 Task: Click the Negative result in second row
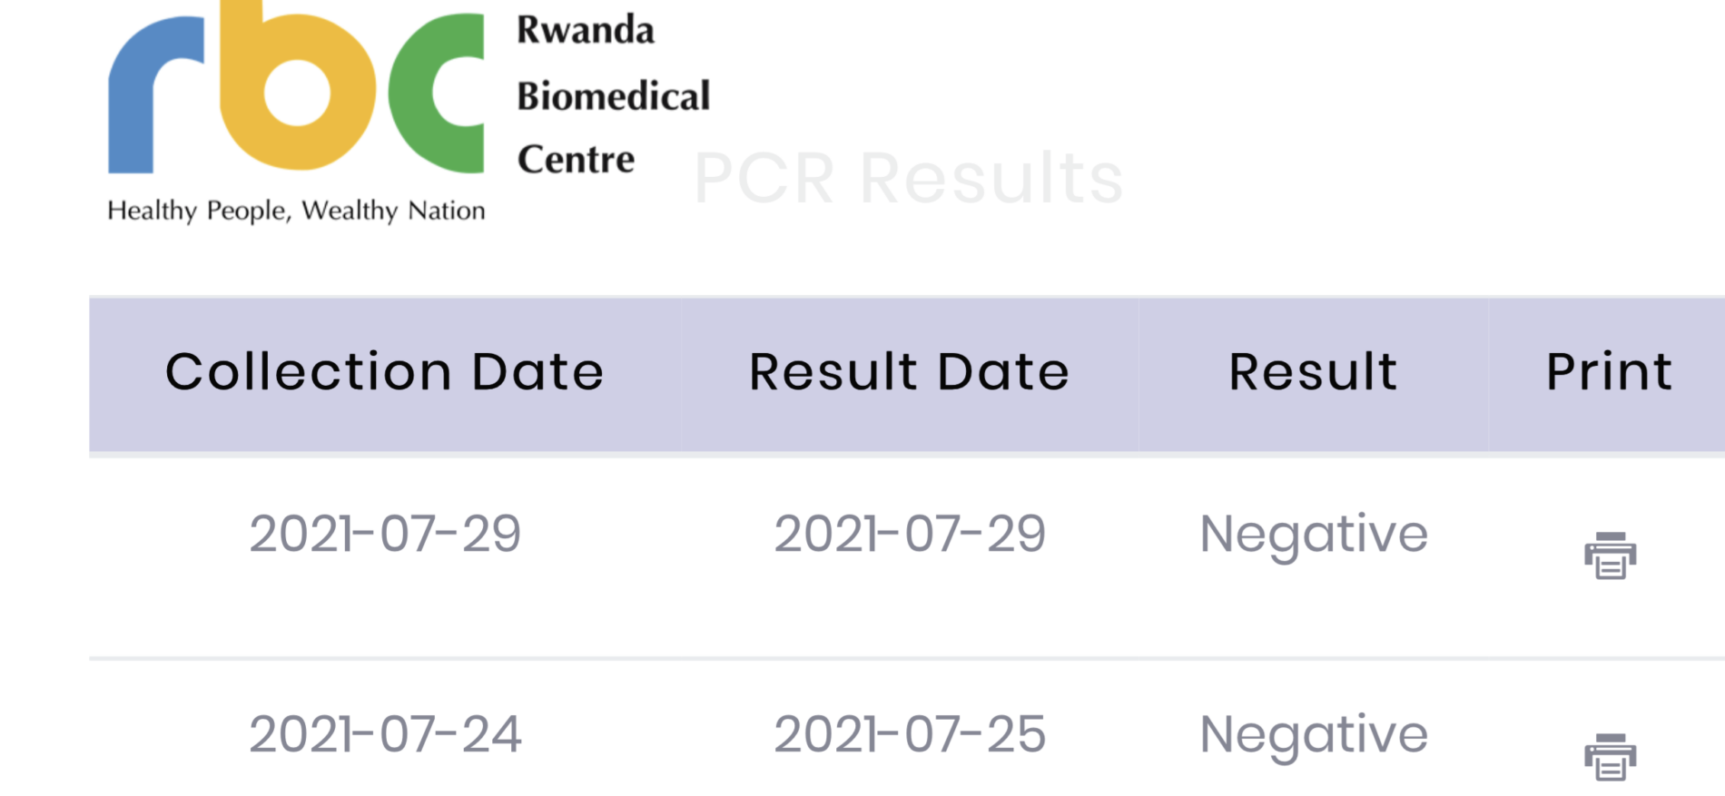pos(1314,736)
